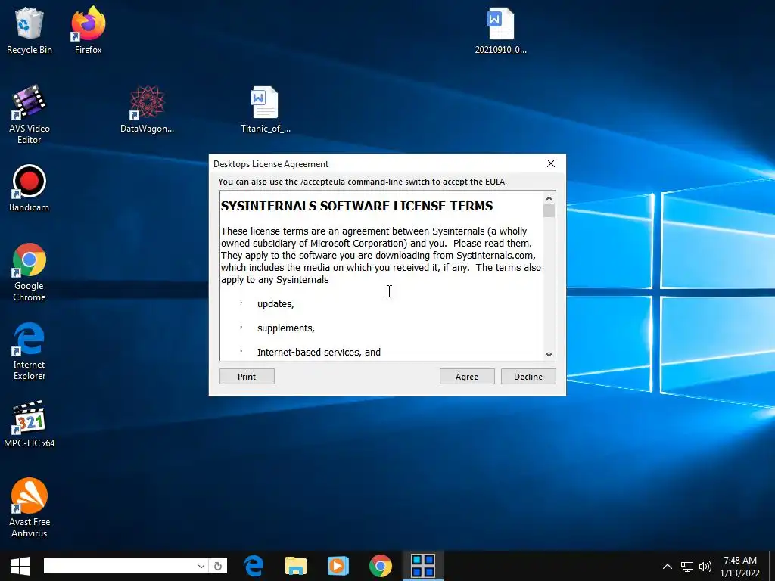Close the Desktops License Agreement dialog
The image size is (775, 581).
click(551, 163)
